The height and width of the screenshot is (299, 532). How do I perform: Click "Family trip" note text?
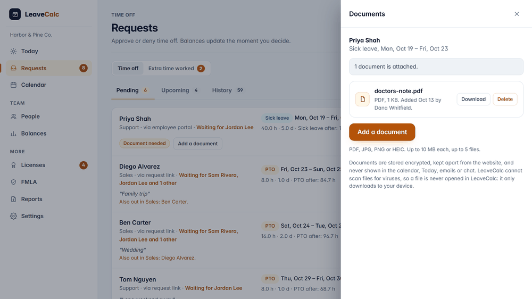pos(135,194)
